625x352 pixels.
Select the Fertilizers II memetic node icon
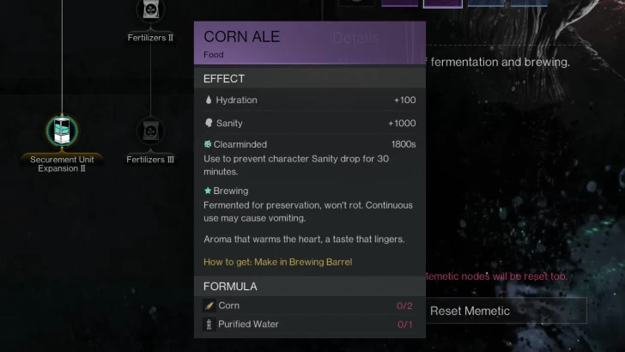click(x=150, y=10)
